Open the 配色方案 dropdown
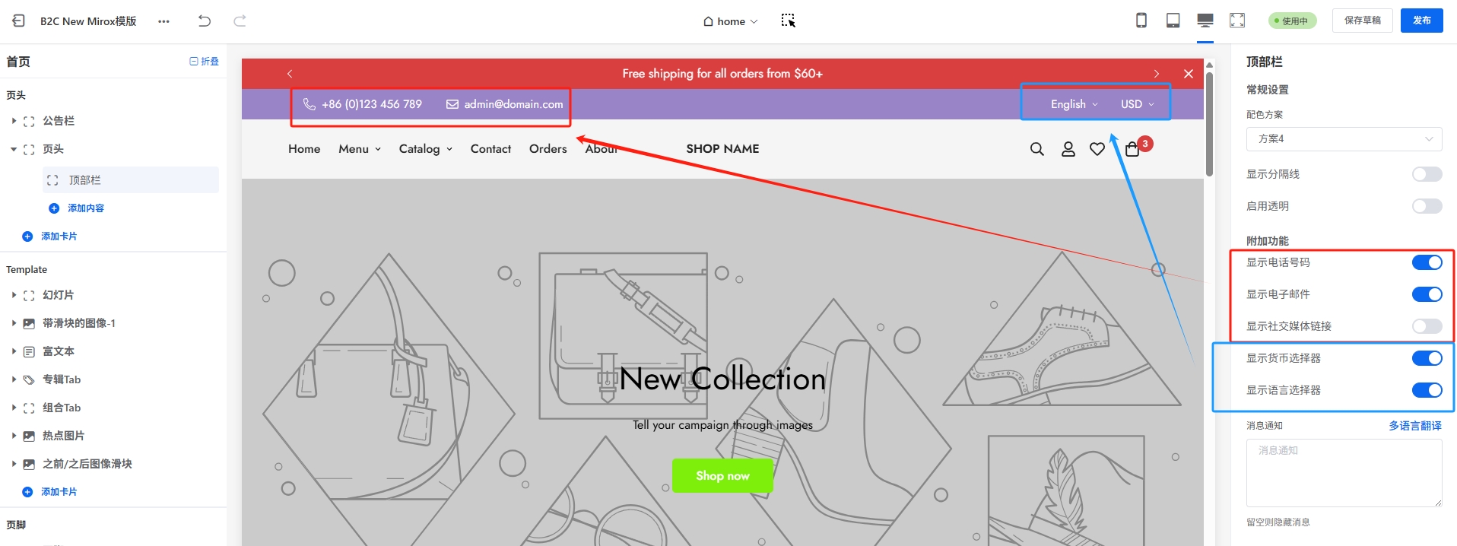This screenshot has height=546, width=1457. click(x=1344, y=139)
